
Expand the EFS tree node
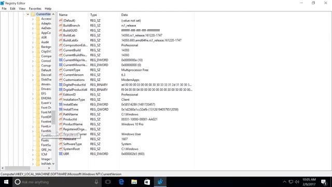coord(33,94)
